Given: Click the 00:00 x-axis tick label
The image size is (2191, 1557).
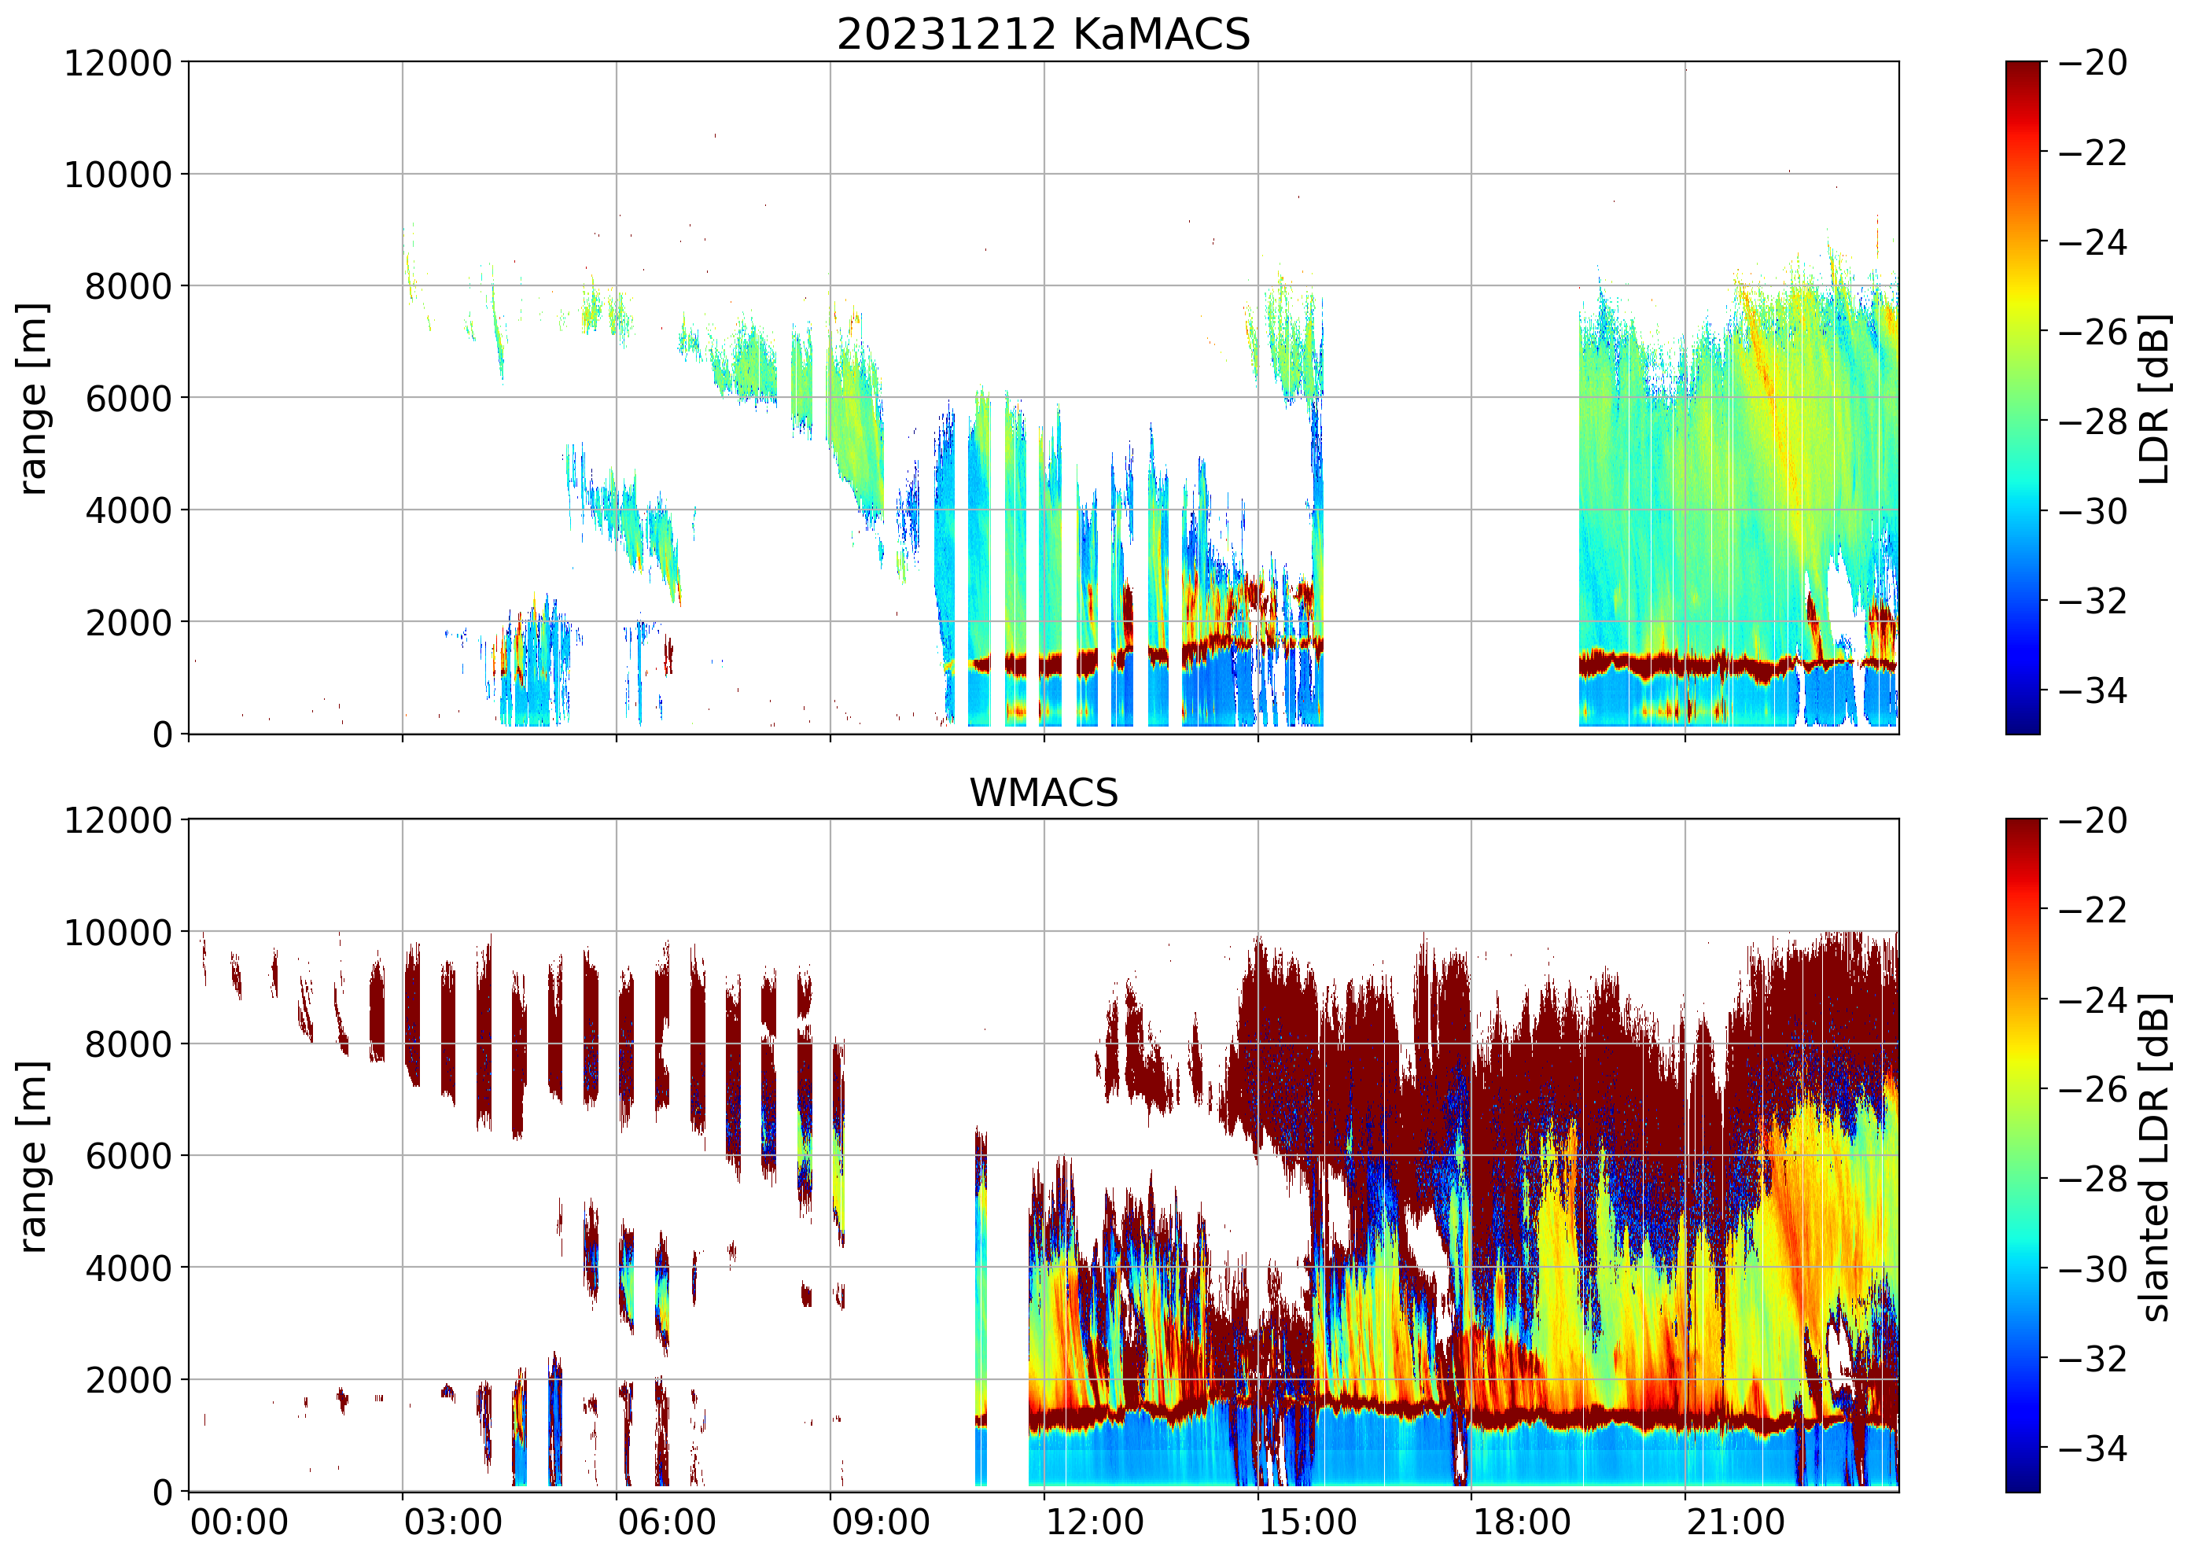Looking at the screenshot, I should point(239,1522).
